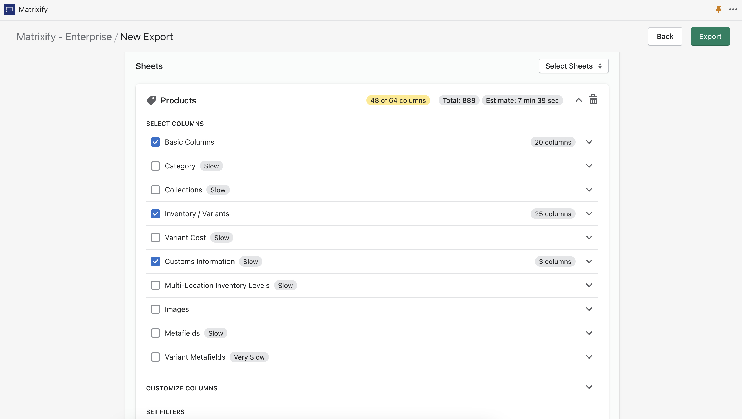Click the Total: 888 badge
The height and width of the screenshot is (419, 742).
point(459,100)
